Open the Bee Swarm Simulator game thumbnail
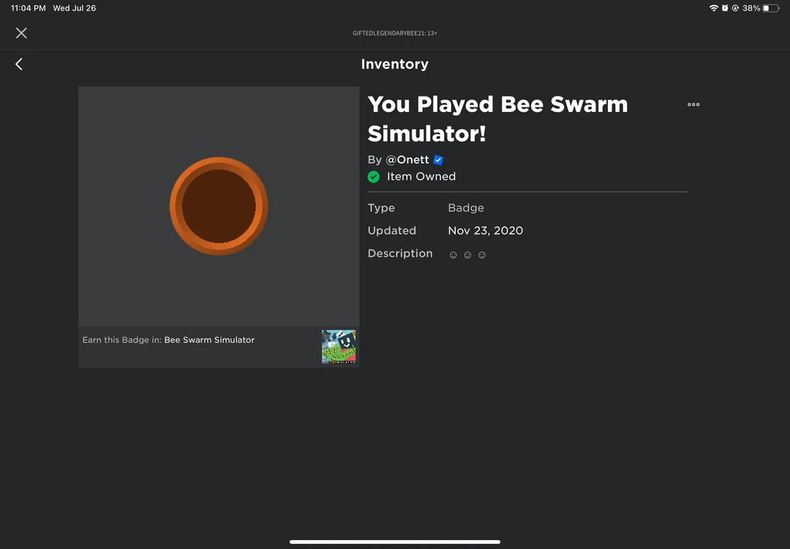 339,347
